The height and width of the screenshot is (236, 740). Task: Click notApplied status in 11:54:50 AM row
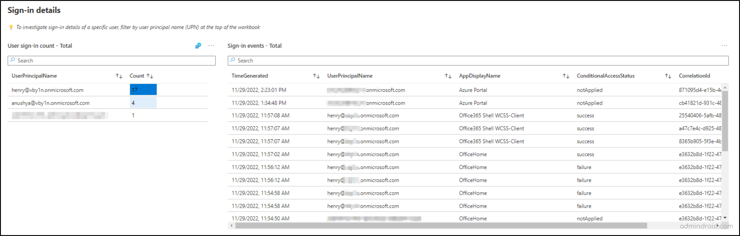coord(590,219)
